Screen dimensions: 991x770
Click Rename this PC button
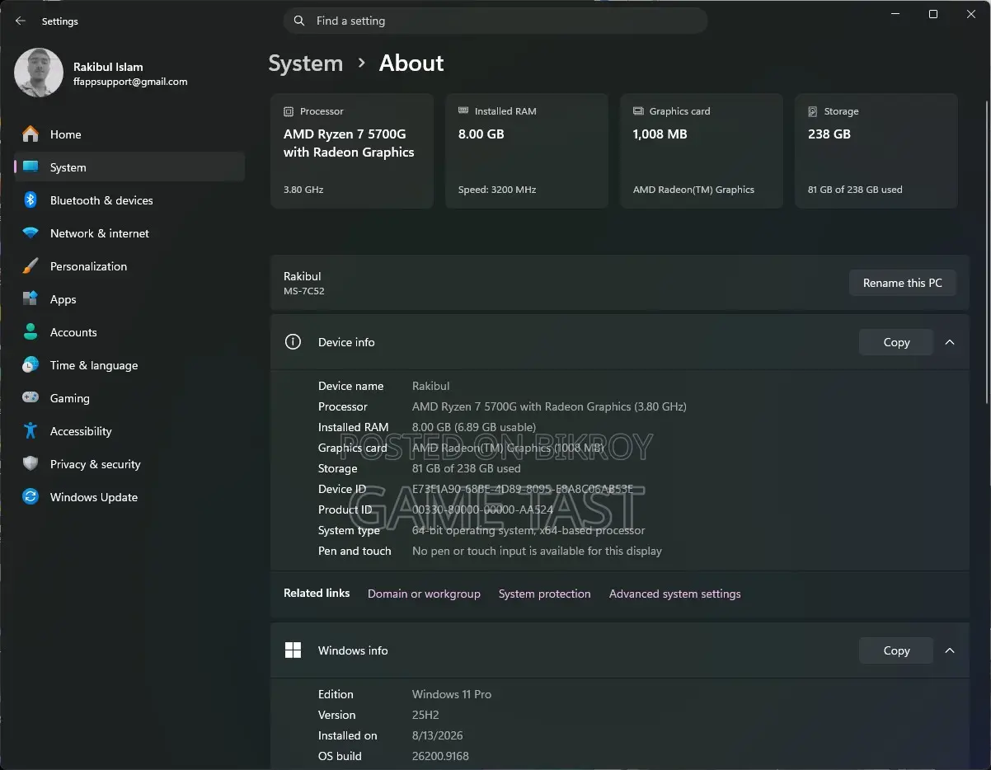pyautogui.click(x=903, y=283)
